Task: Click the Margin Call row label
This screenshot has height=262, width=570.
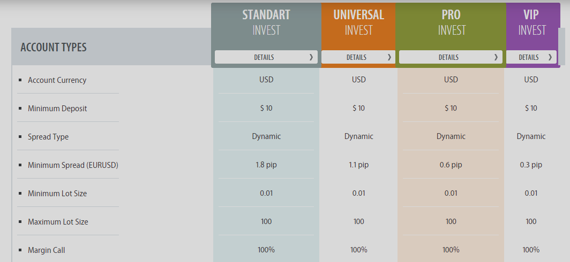Action: coord(46,250)
